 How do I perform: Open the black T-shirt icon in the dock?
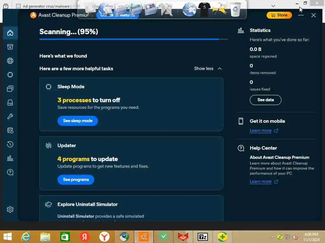204,9
